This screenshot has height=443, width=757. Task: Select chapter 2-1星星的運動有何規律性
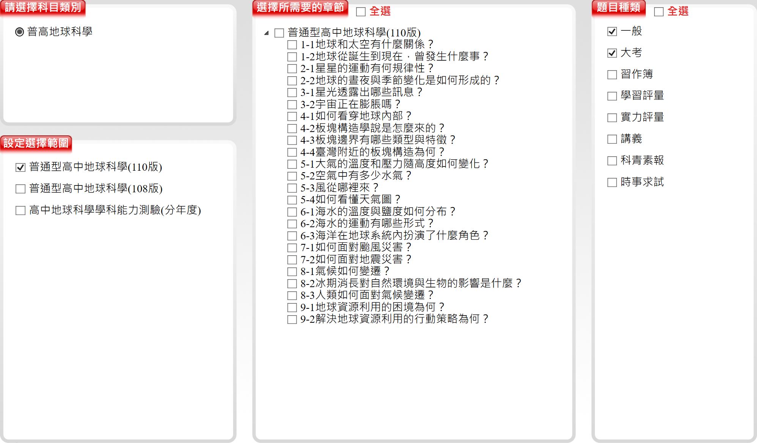[x=292, y=69]
